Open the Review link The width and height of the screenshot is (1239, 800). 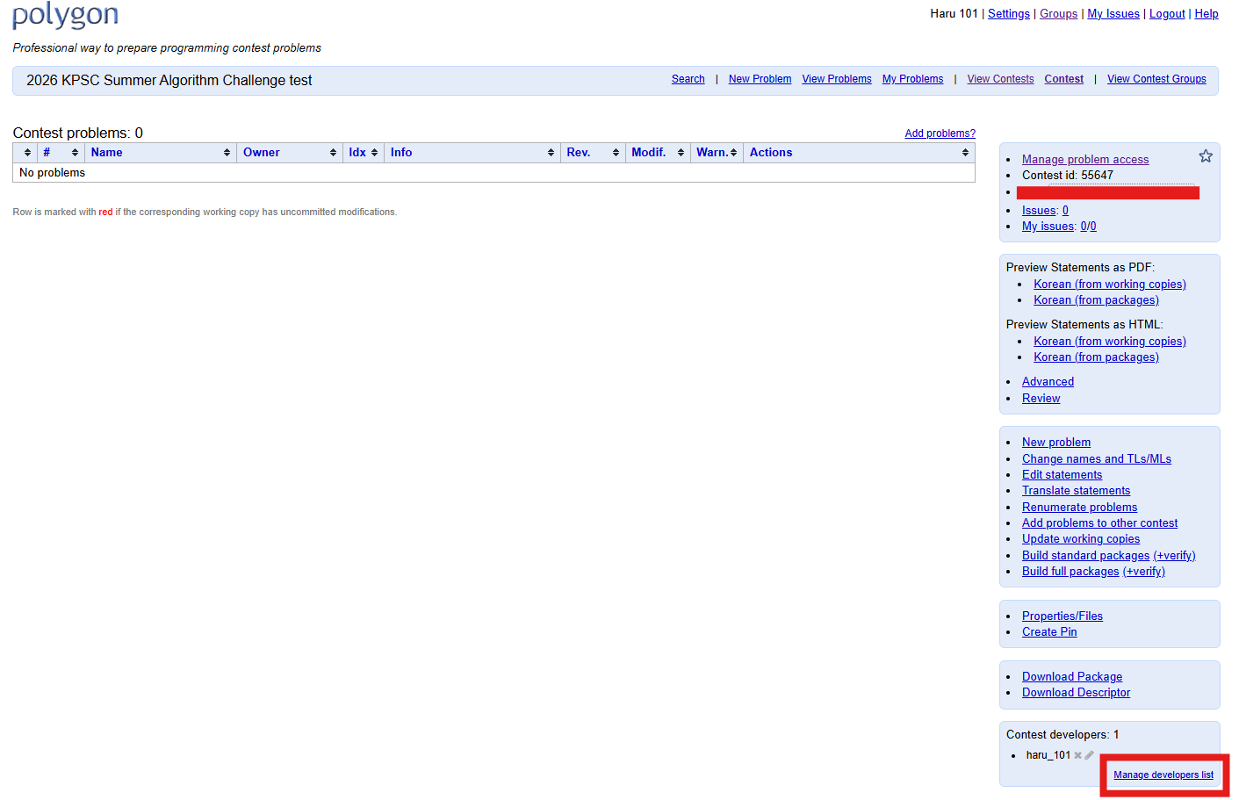point(1041,399)
